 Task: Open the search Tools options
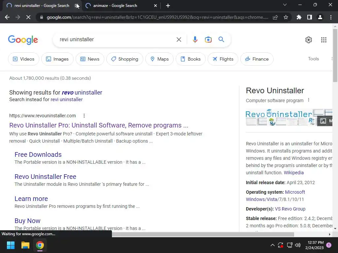point(313,59)
